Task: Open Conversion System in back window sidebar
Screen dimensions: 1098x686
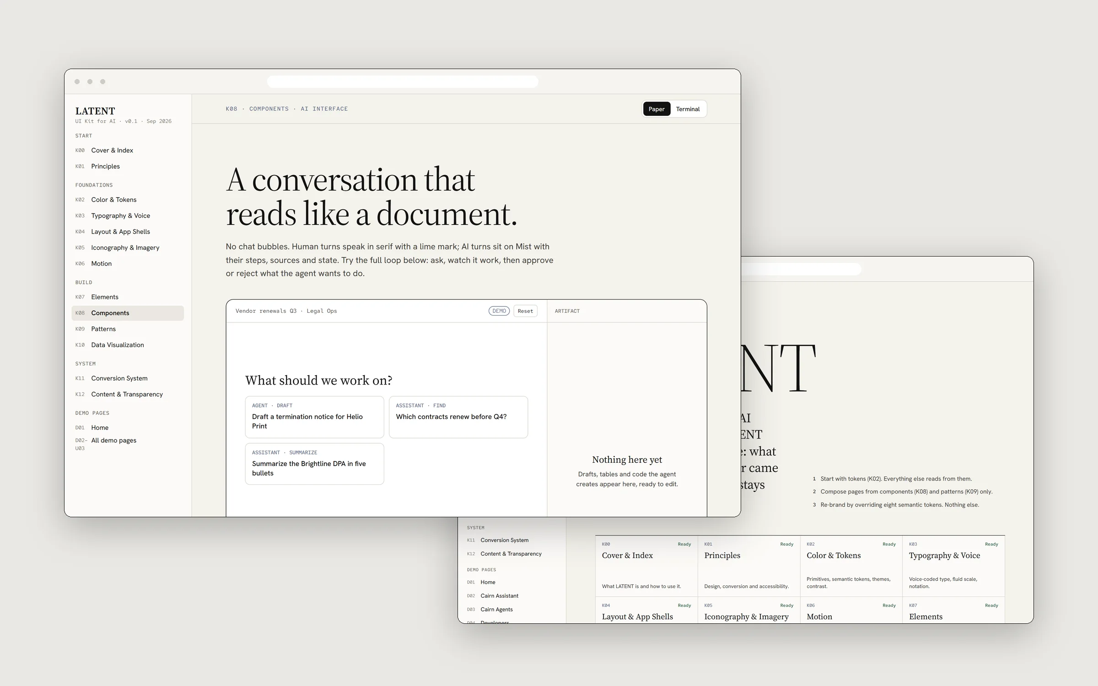Action: pos(512,540)
